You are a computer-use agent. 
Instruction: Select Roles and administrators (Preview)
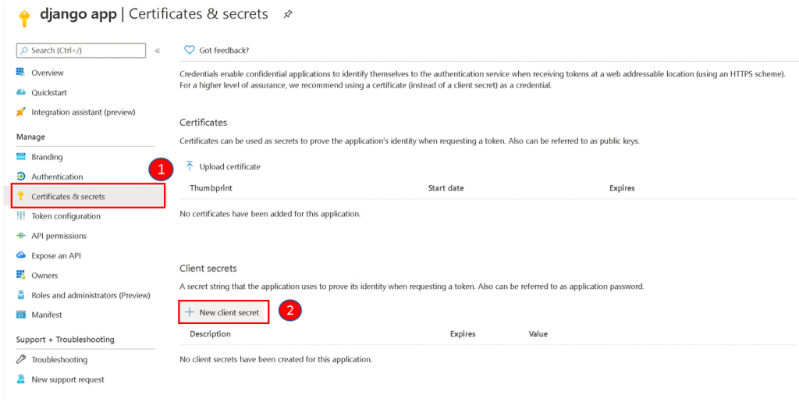pos(91,295)
